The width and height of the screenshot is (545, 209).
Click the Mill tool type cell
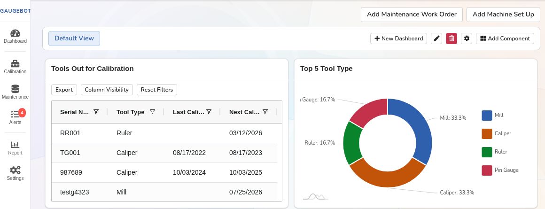point(121,193)
